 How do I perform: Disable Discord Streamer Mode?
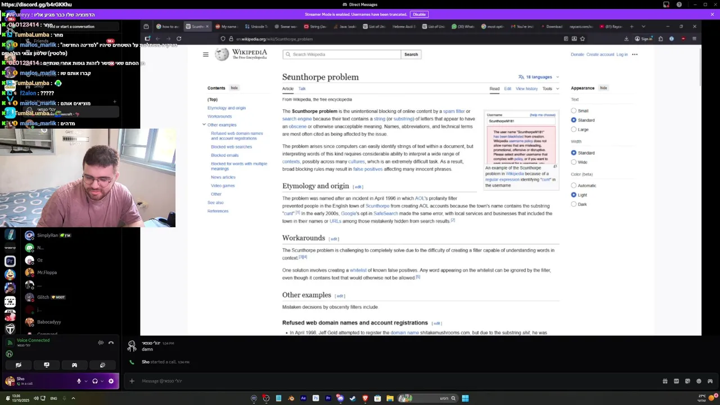419,14
